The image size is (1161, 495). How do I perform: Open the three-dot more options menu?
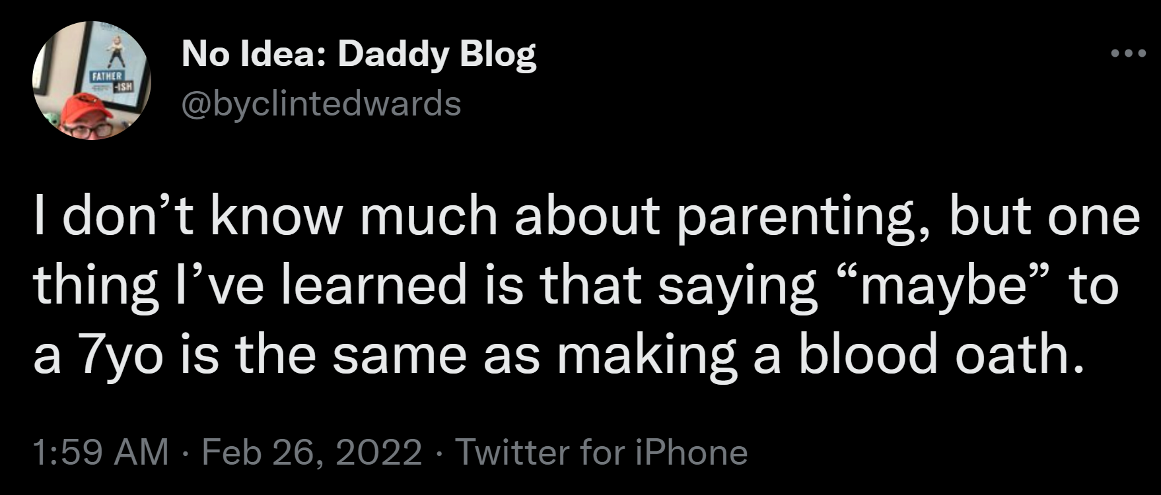[1127, 53]
